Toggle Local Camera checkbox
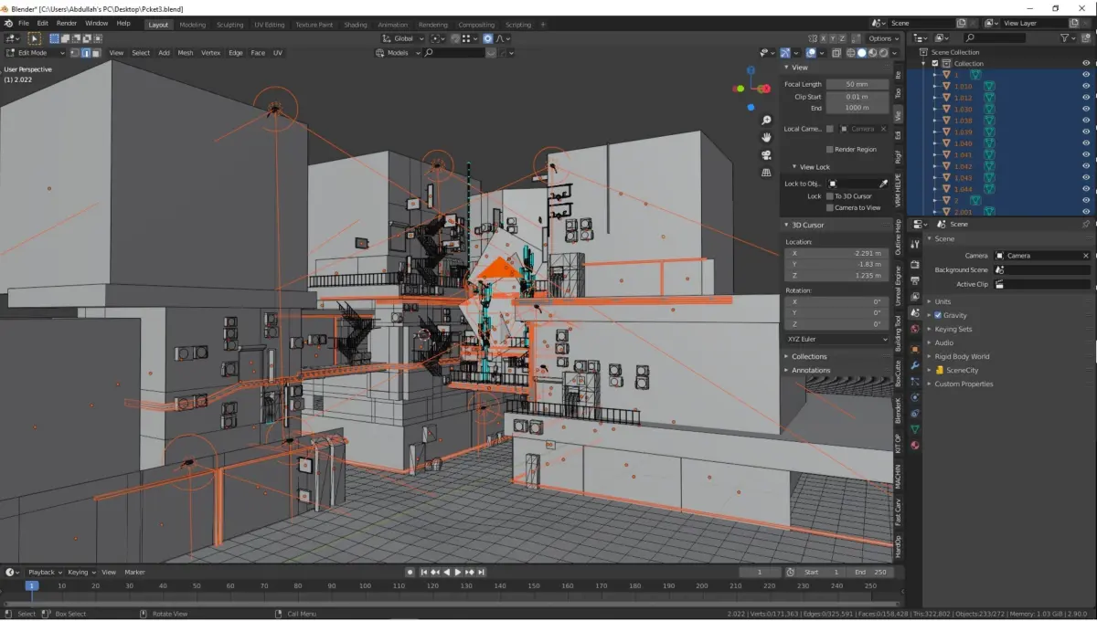This screenshot has width=1097, height=621. 829,129
